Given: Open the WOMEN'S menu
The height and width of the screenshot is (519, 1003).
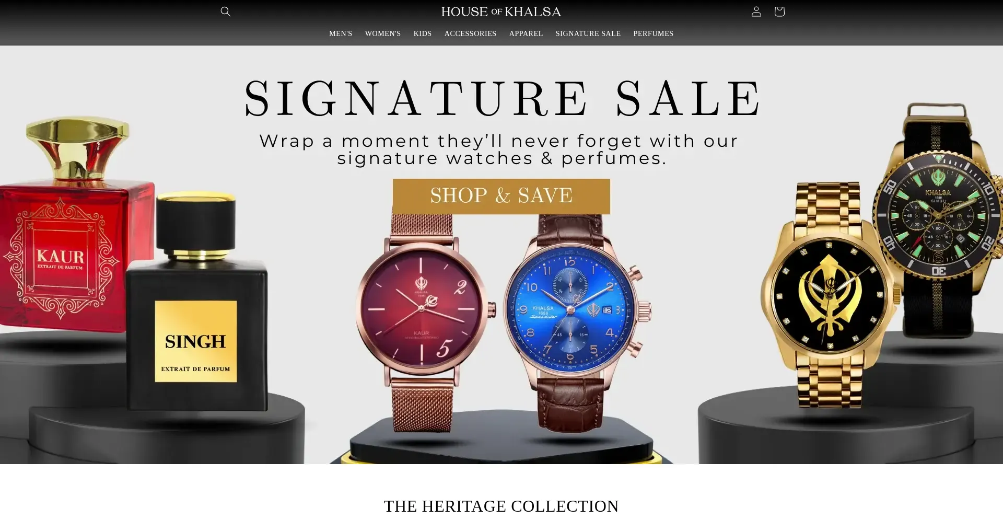Looking at the screenshot, I should 383,33.
